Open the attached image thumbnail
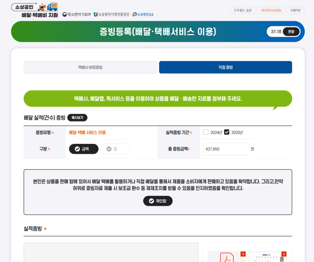 pos(268,257)
